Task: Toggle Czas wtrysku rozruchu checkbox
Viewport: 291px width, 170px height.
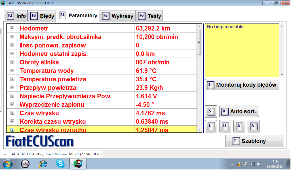Action: tap(12, 130)
